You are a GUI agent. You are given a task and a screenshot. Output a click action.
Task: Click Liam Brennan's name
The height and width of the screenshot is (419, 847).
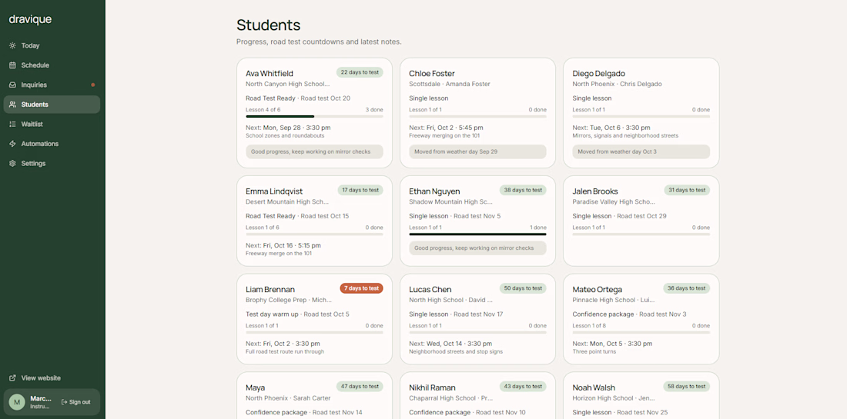[270, 290]
